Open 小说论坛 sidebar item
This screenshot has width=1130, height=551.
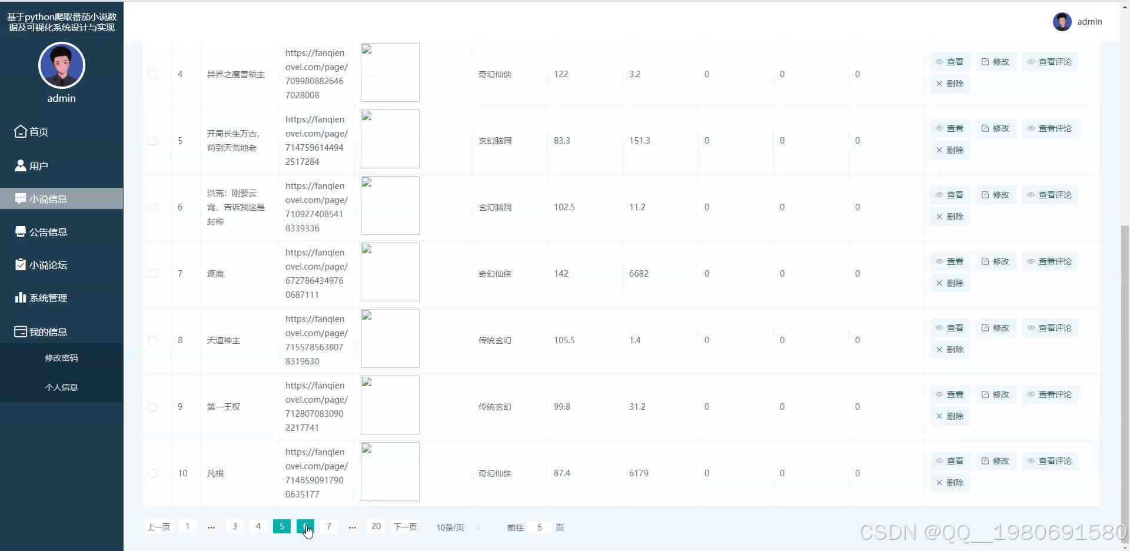61,264
